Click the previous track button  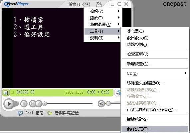pyautogui.click(x=33, y=104)
